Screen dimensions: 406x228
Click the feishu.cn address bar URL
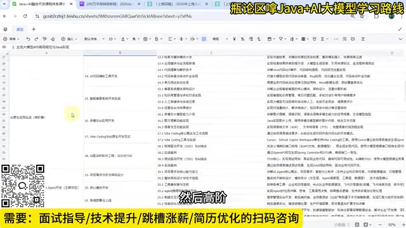117,16
